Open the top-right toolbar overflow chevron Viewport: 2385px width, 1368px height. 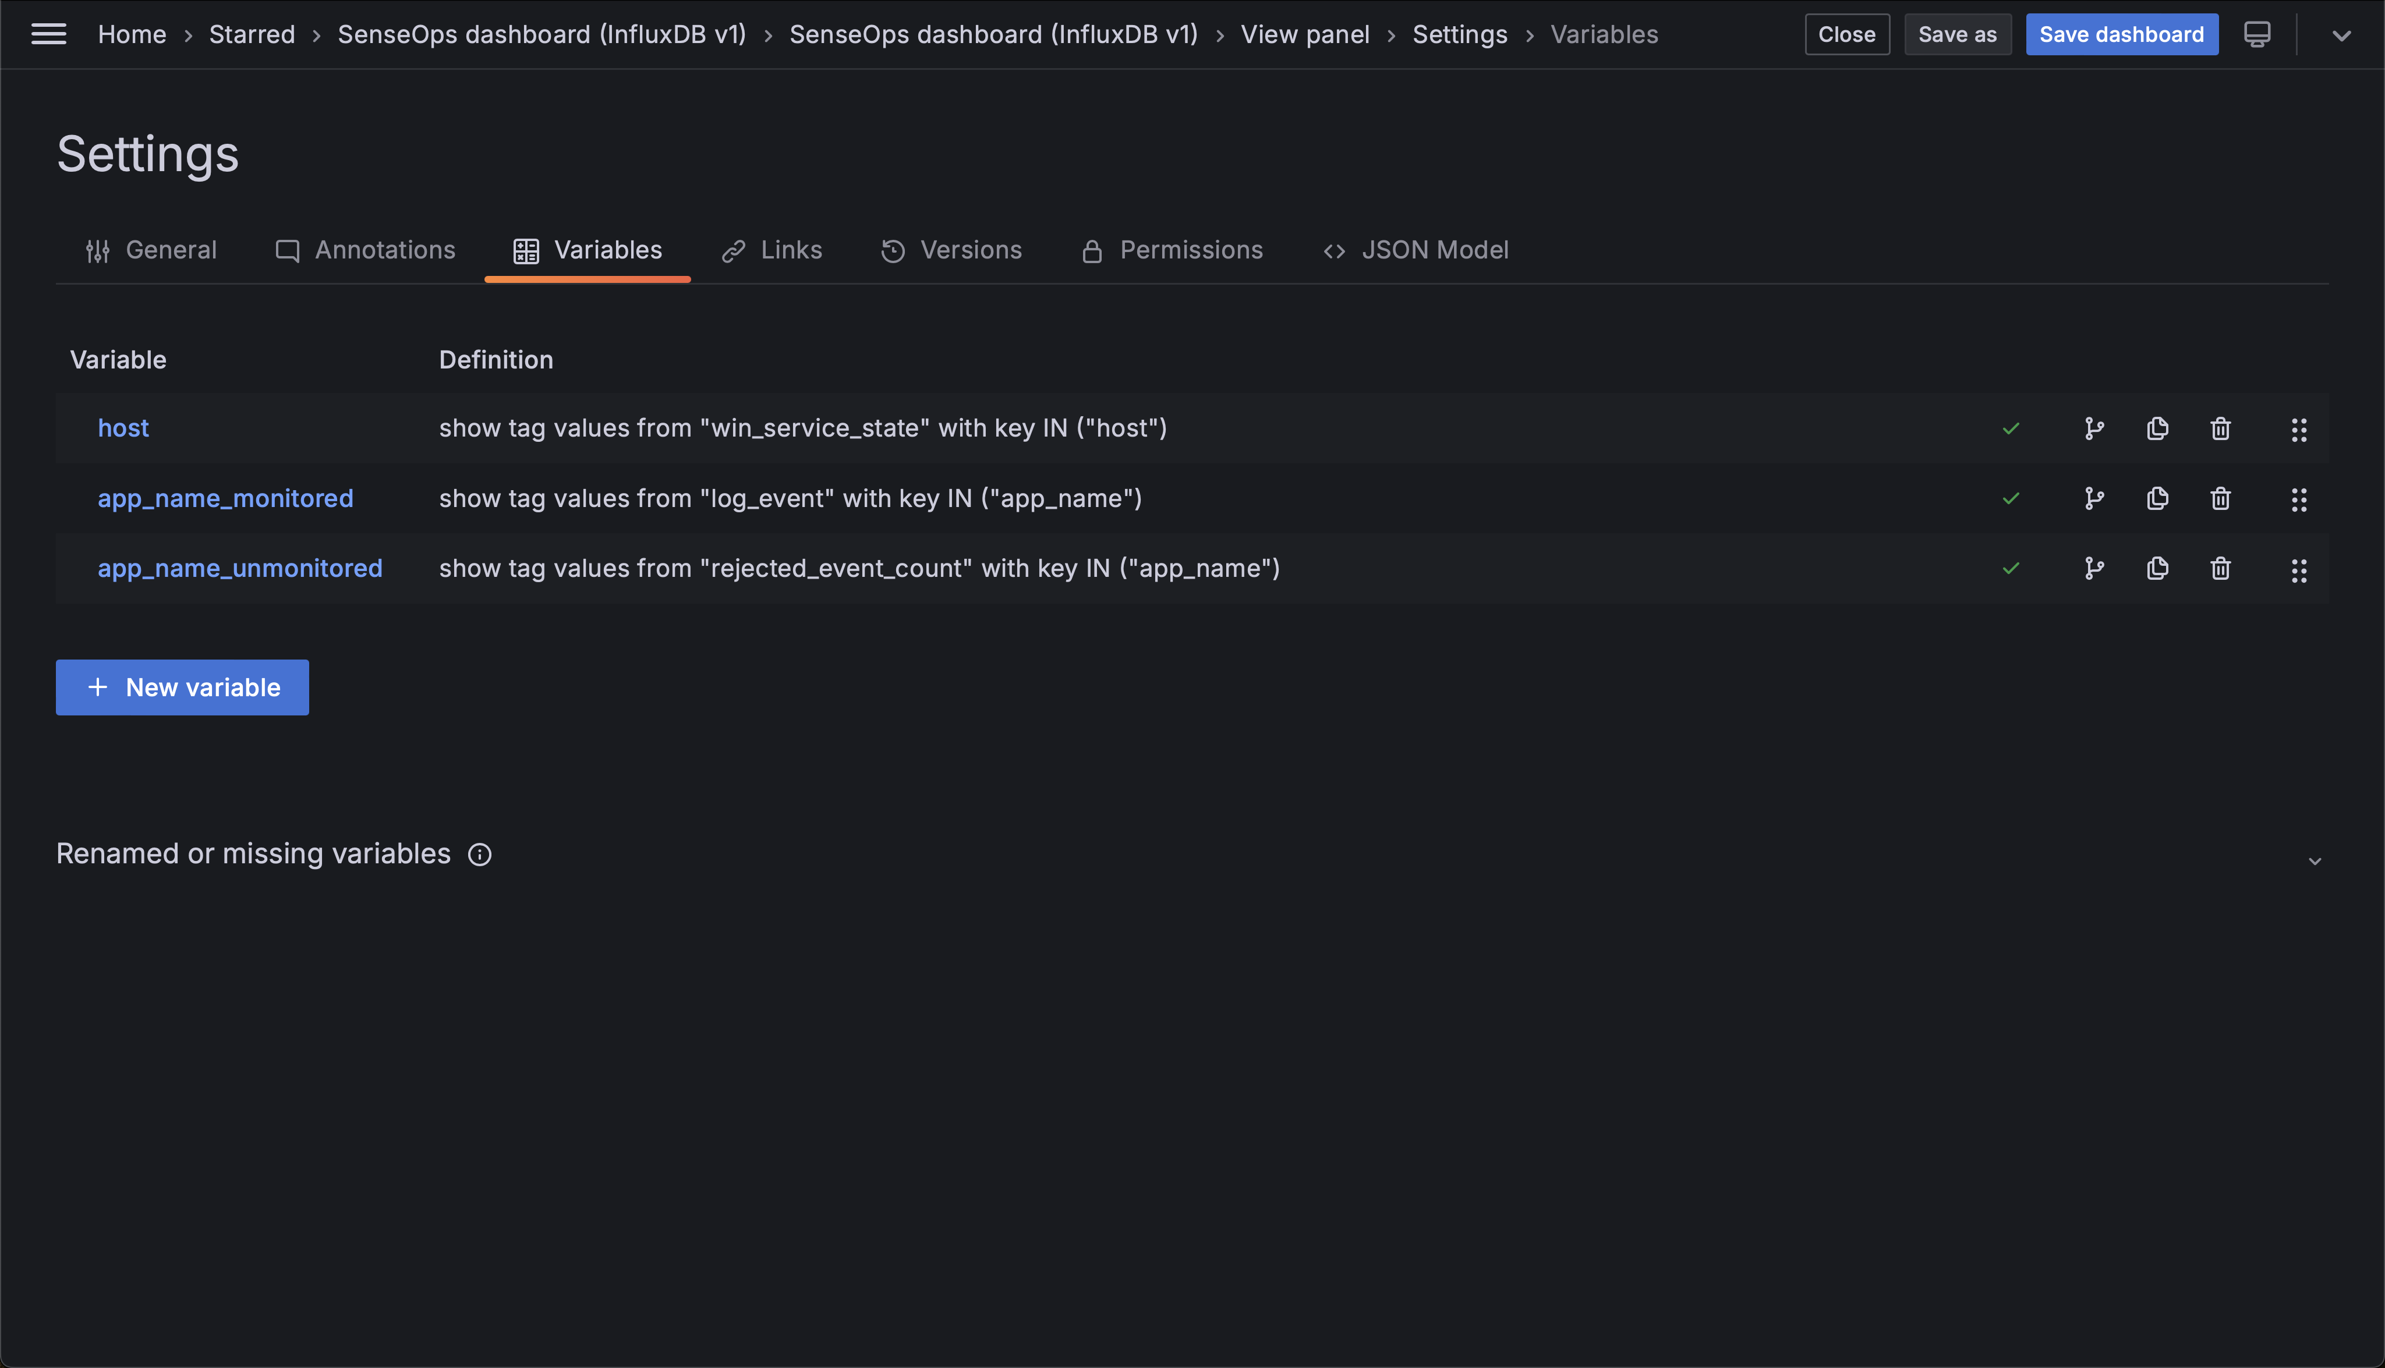coord(2341,36)
